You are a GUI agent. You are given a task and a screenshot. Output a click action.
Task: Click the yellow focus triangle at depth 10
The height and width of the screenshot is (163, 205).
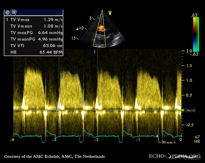[x=77, y=29]
